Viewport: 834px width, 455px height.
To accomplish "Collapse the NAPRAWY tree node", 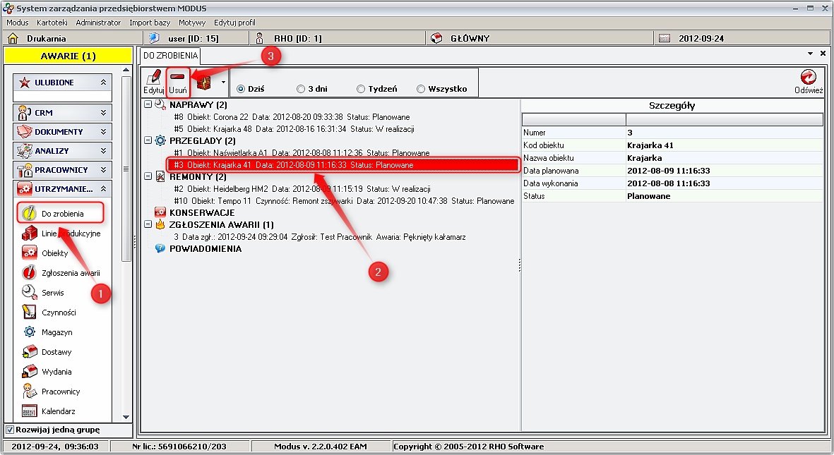I will coord(148,104).
